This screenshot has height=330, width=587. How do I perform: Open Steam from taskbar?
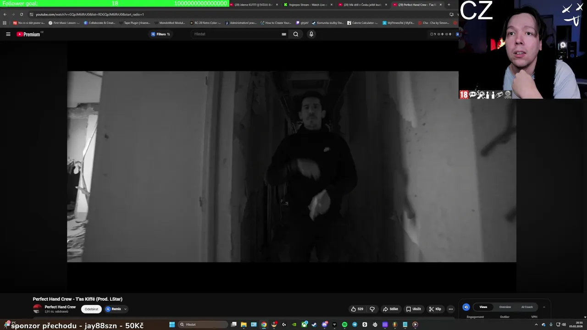pyautogui.click(x=314, y=324)
